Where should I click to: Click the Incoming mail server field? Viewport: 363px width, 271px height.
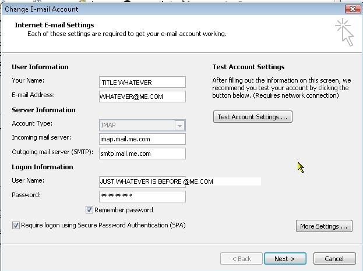point(142,139)
